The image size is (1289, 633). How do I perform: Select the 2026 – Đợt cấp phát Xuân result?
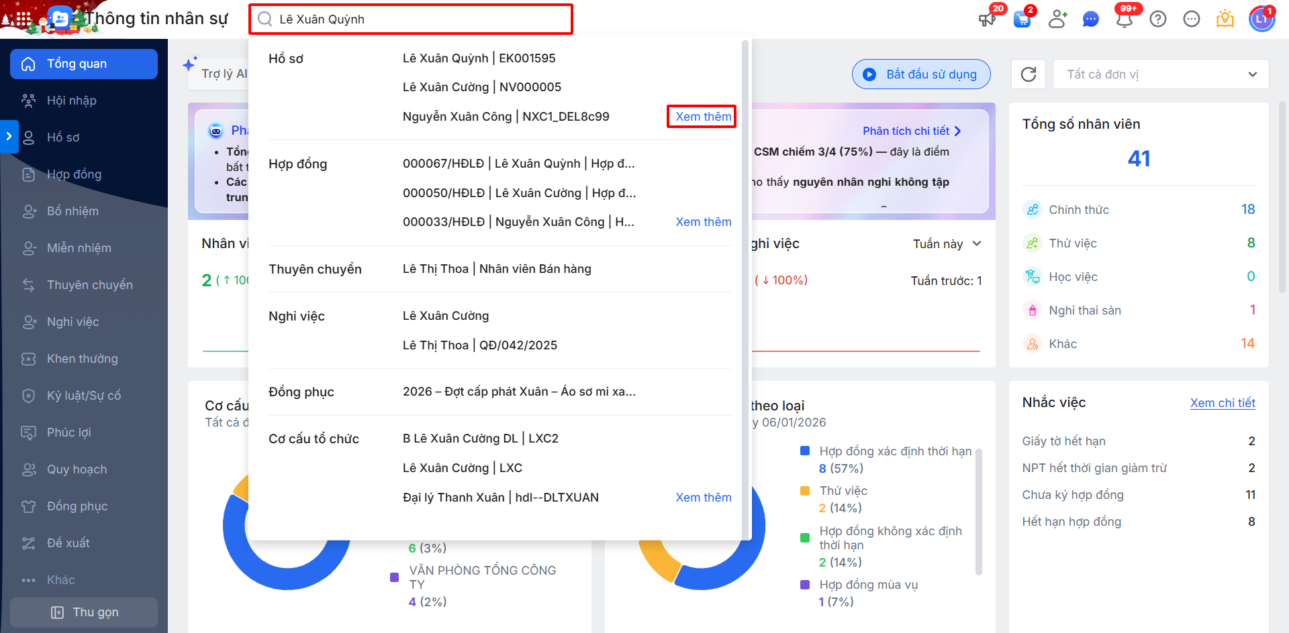(519, 392)
